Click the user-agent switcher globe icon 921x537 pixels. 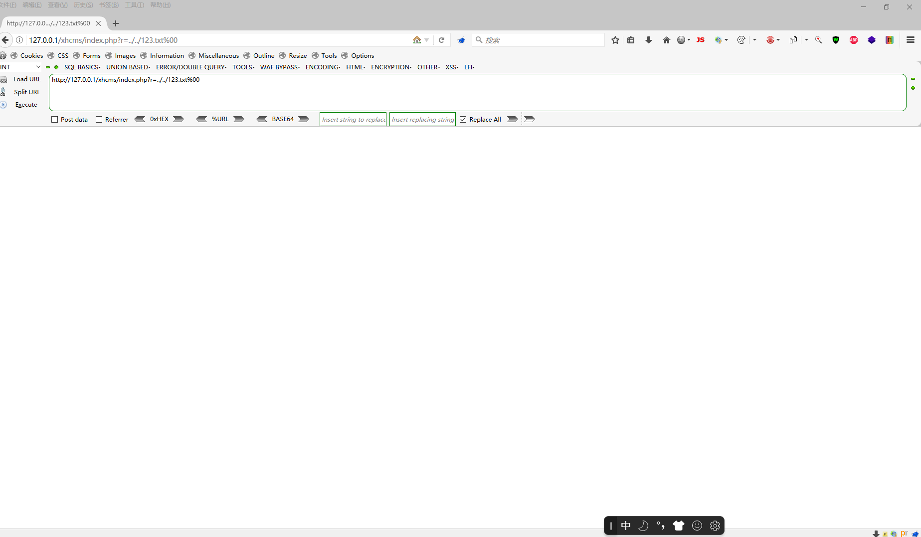(681, 40)
